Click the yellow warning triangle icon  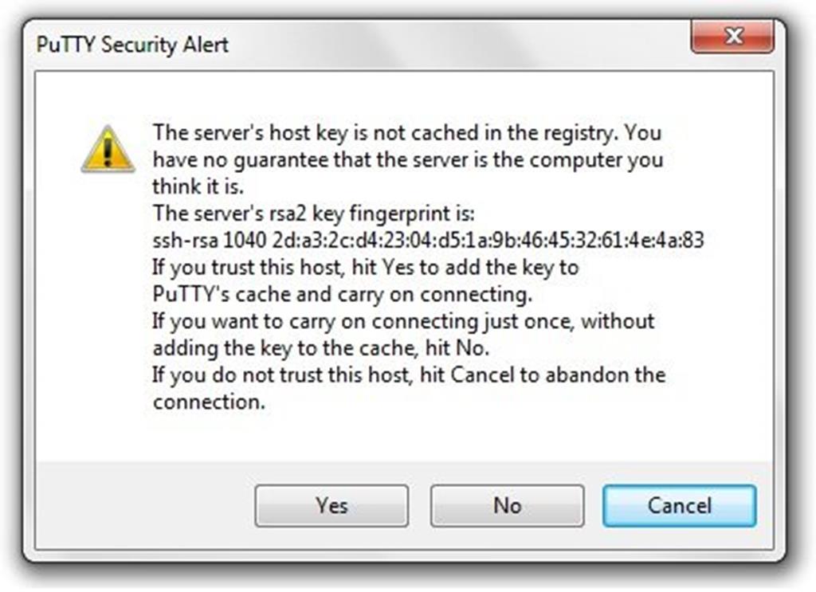[x=108, y=149]
